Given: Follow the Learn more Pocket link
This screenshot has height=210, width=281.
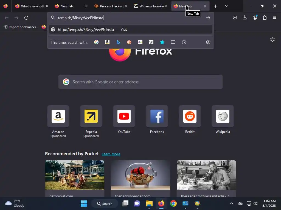Looking at the screenshot, I should tap(111, 154).
